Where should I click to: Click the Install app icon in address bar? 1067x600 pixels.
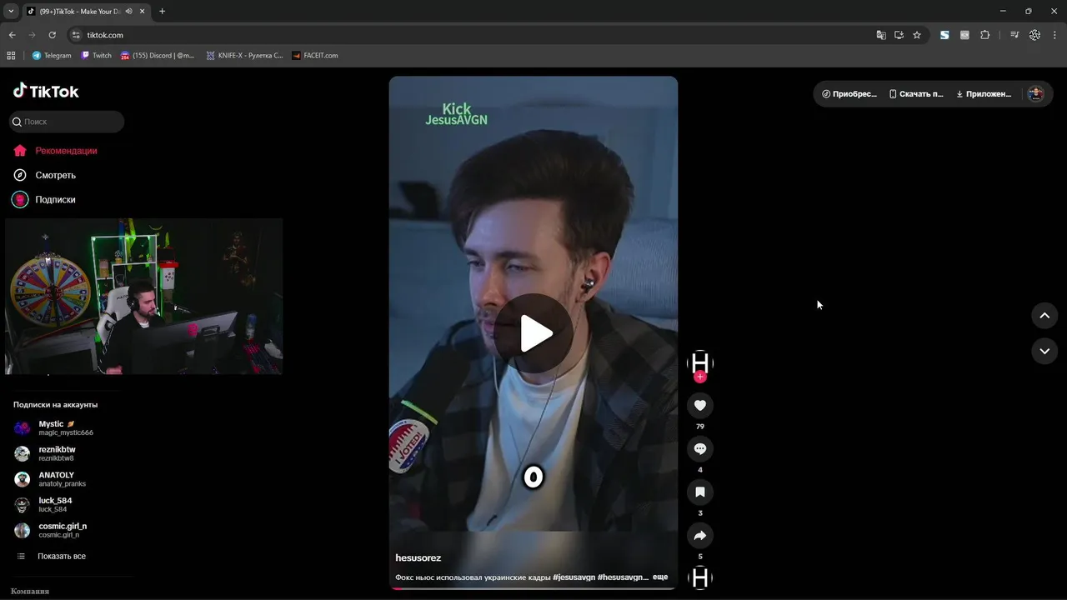899,35
